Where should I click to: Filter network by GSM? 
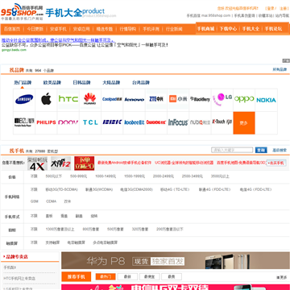point(34,201)
